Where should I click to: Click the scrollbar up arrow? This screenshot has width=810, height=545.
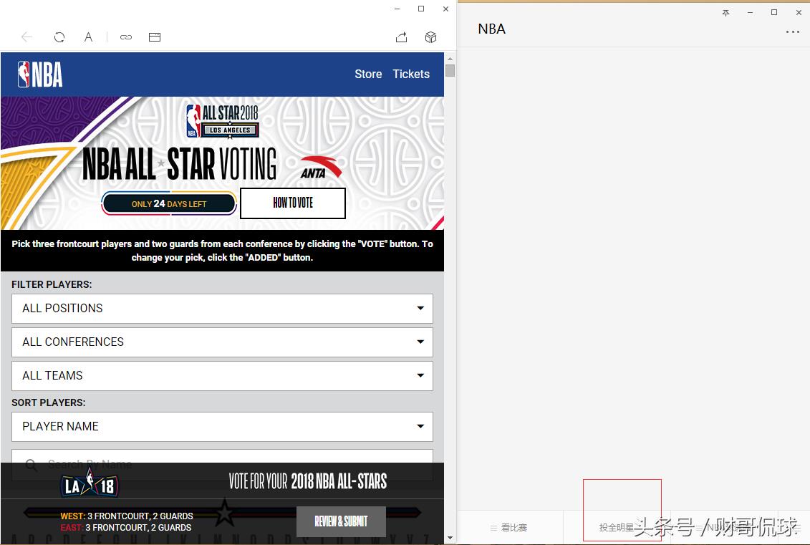click(x=450, y=59)
